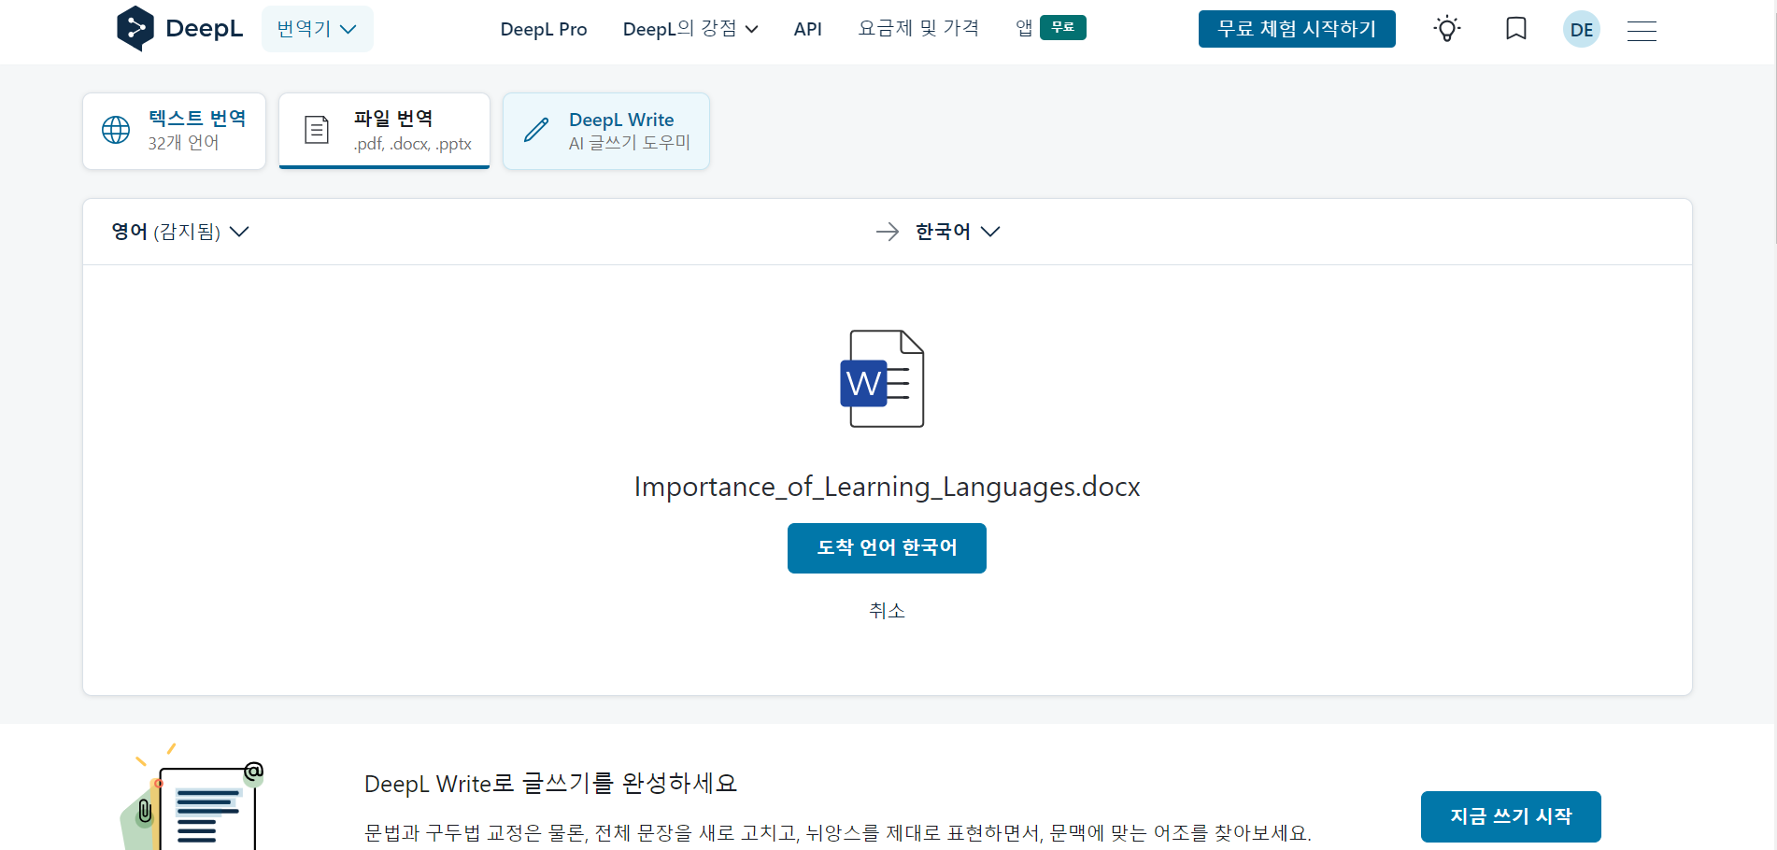
Task: Open the DE account avatar
Action: (1582, 30)
